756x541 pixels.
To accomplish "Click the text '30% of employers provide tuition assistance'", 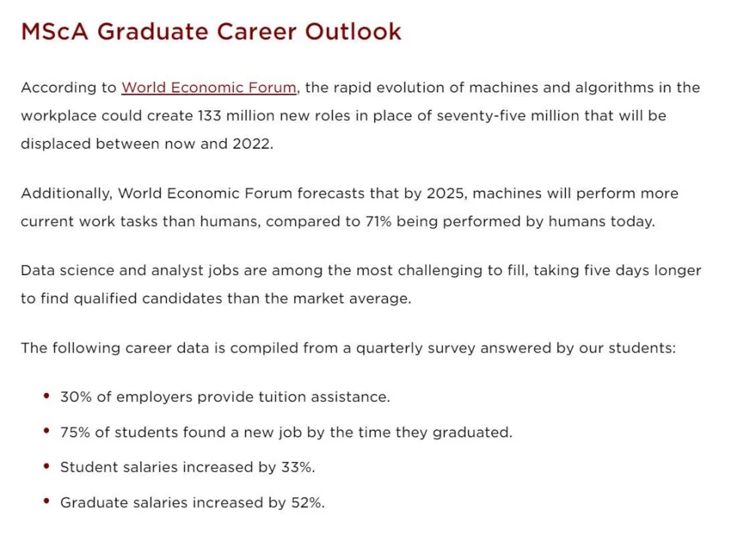I will click(x=225, y=397).
